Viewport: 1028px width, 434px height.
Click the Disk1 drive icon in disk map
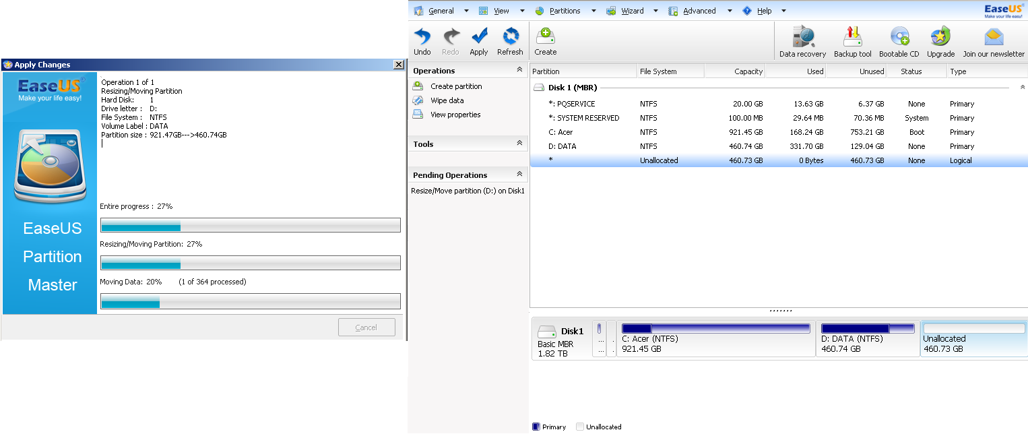pos(546,332)
